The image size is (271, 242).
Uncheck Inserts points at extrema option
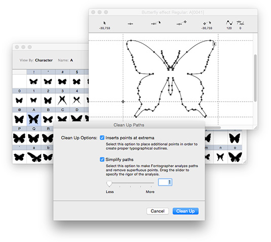point(102,138)
